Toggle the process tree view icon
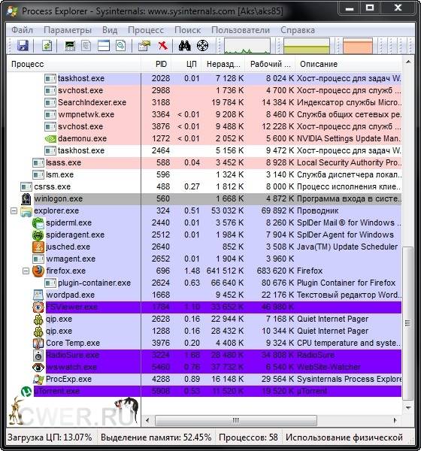421x451 pixels. (x=86, y=45)
